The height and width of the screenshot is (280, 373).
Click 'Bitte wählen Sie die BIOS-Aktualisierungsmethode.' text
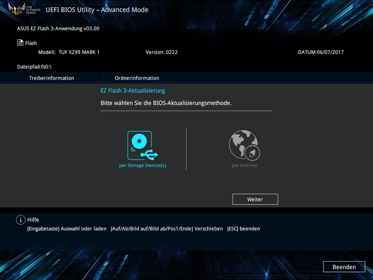click(x=166, y=103)
